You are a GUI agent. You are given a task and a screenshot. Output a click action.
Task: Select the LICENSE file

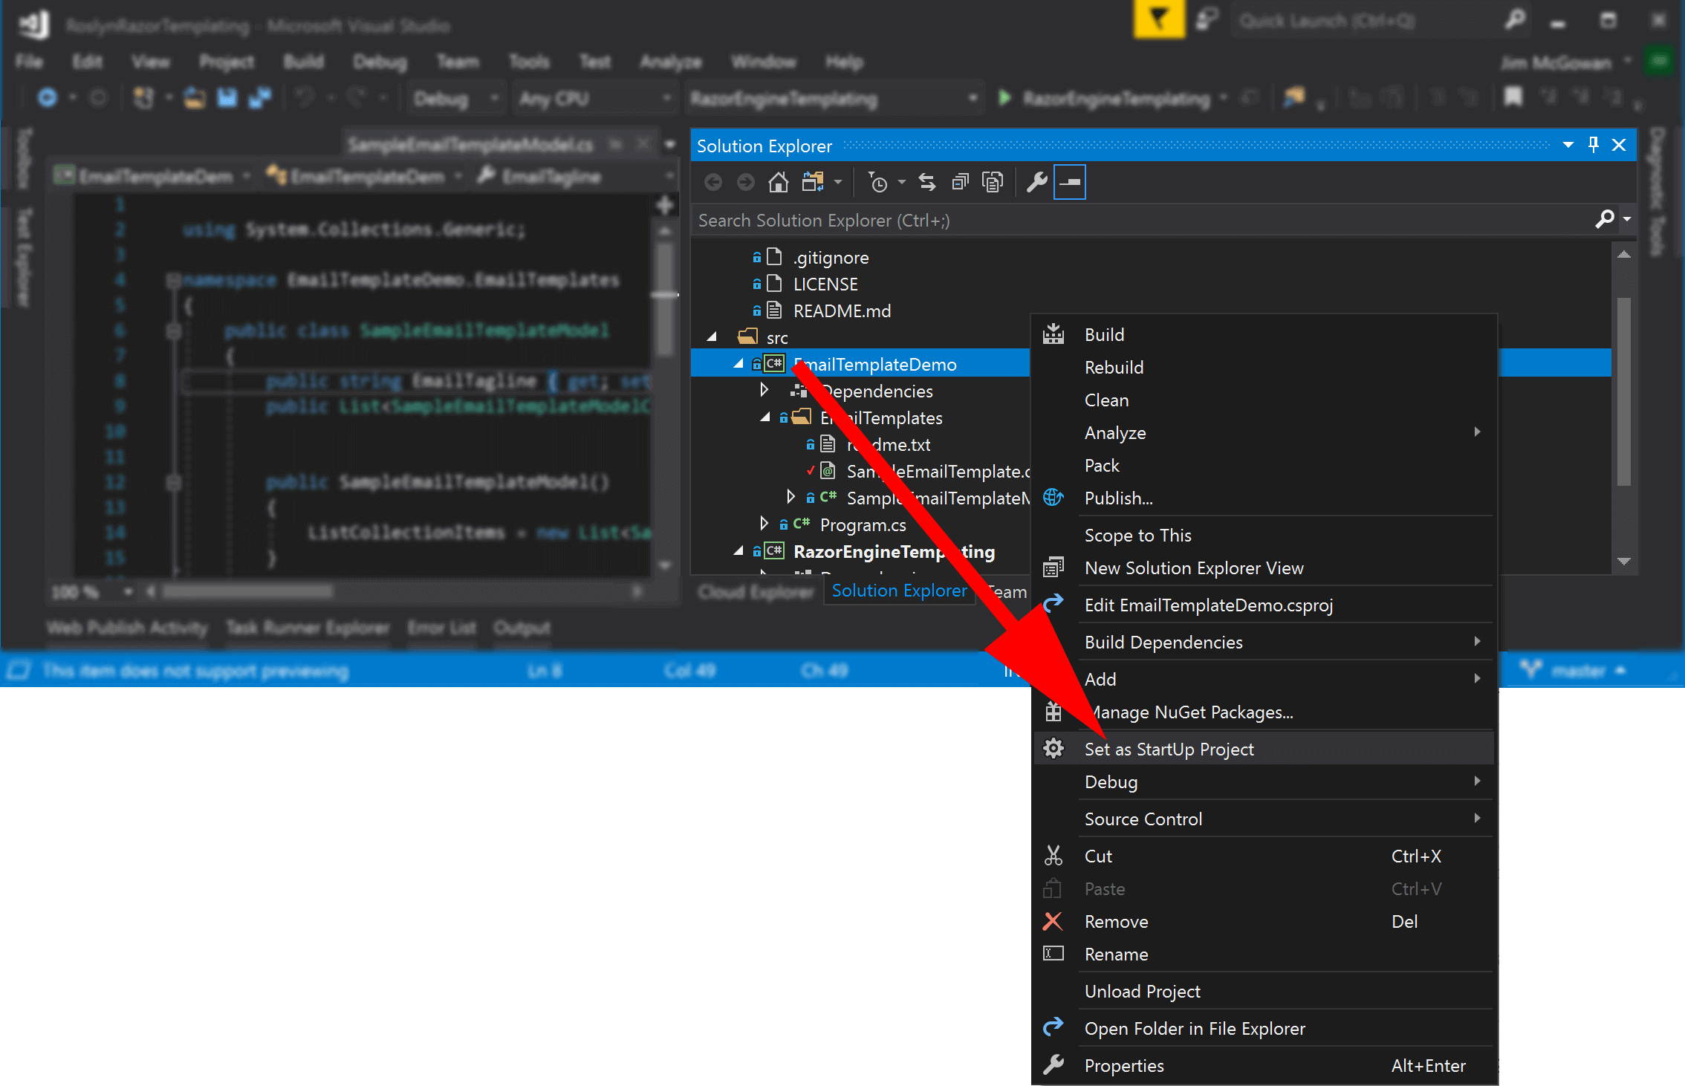click(825, 284)
